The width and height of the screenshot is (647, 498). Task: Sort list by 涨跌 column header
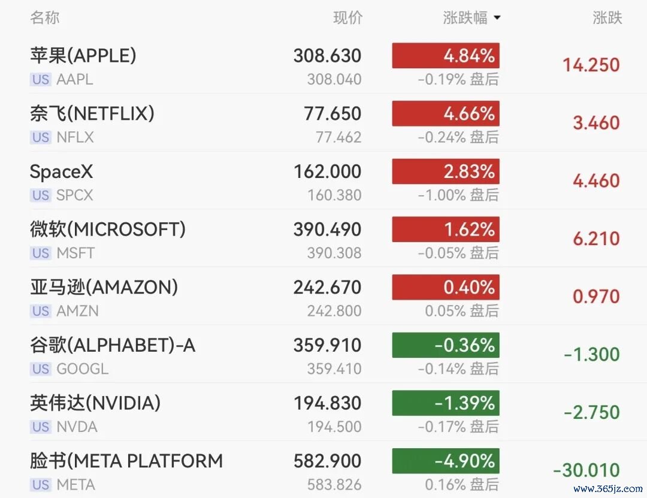[607, 18]
